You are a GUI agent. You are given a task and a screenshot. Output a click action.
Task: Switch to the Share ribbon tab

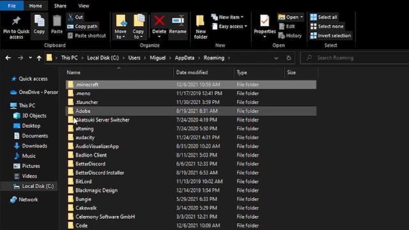(x=60, y=6)
